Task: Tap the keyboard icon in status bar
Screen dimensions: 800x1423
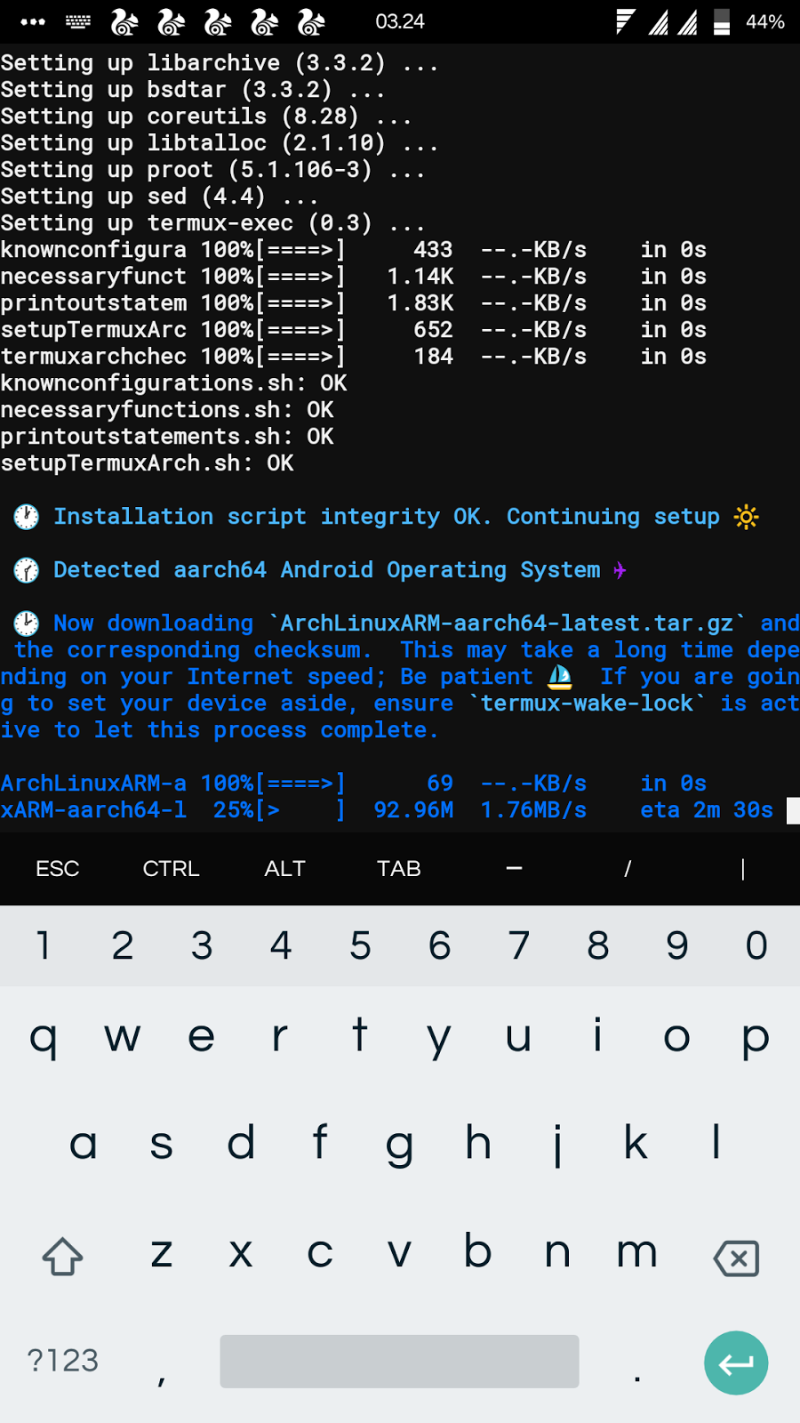Action: (x=78, y=21)
